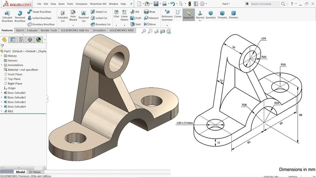Select the Mirror feature tool
This screenshot has width=316, height=178.
point(150,24)
